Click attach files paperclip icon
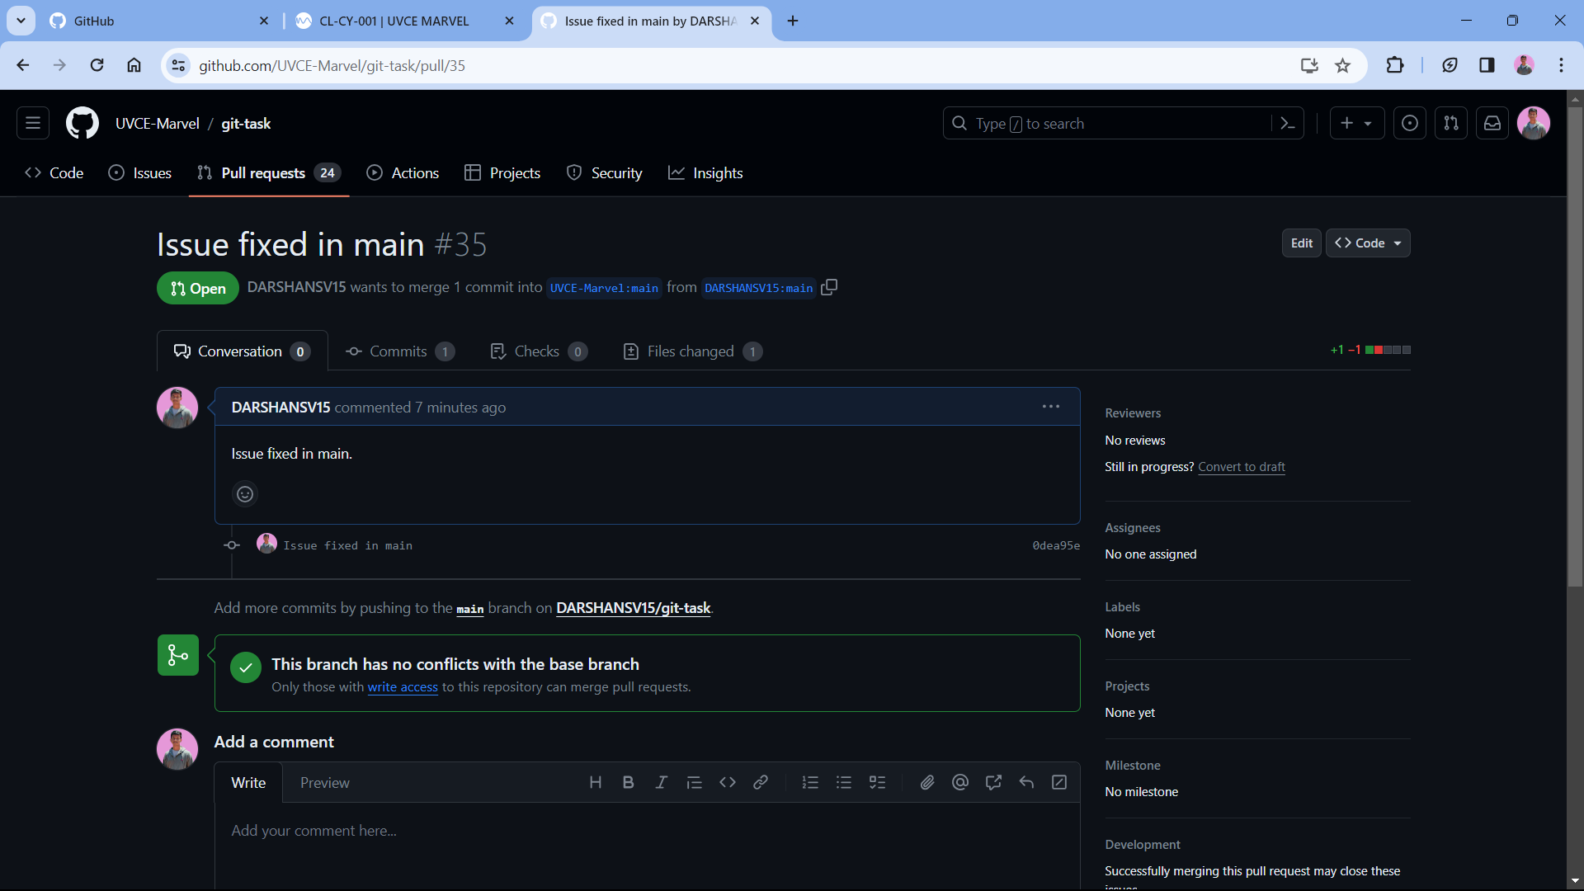Image resolution: width=1584 pixels, height=891 pixels. coord(927,782)
